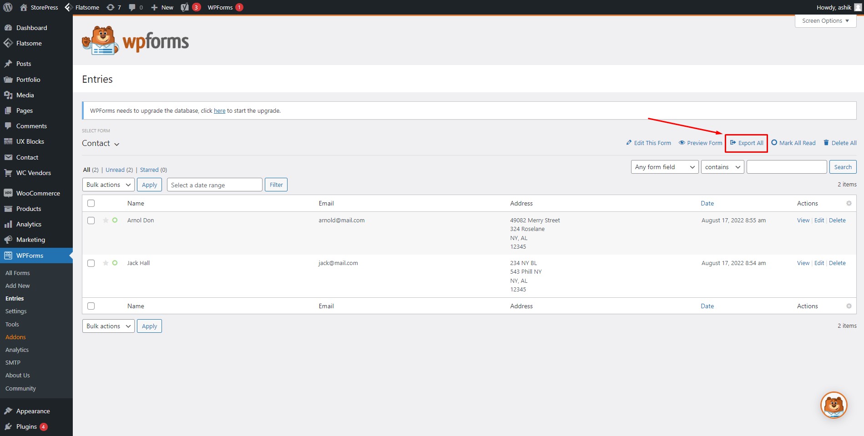Click 'here' link to upgrade database
This screenshot has width=864, height=436.
point(219,110)
